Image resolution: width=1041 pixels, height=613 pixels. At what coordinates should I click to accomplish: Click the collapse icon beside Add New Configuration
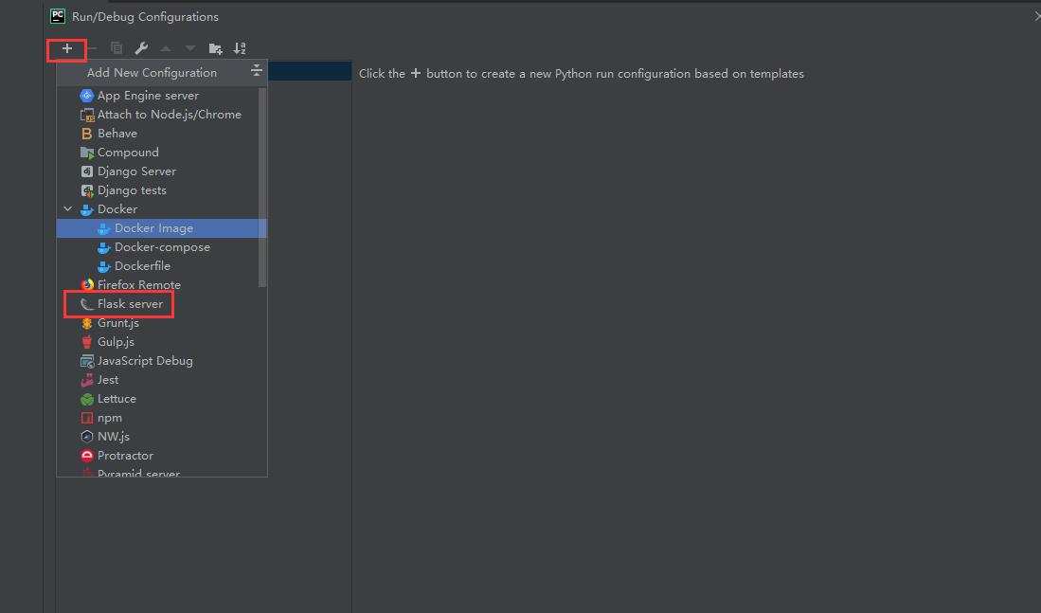point(257,72)
